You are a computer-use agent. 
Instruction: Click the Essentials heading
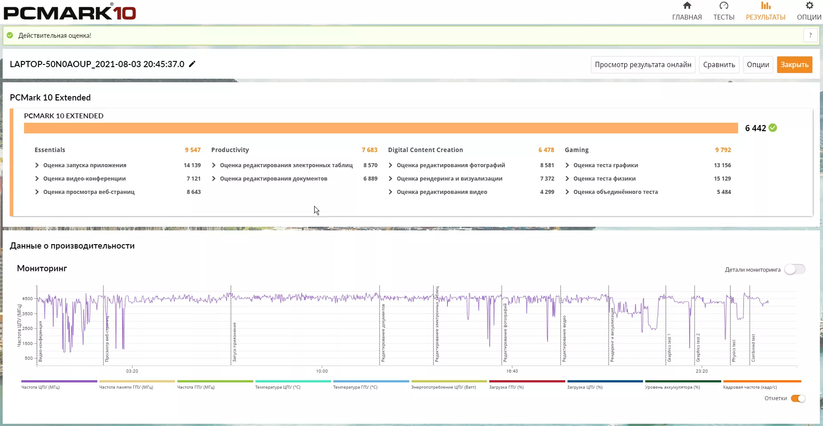pos(50,150)
